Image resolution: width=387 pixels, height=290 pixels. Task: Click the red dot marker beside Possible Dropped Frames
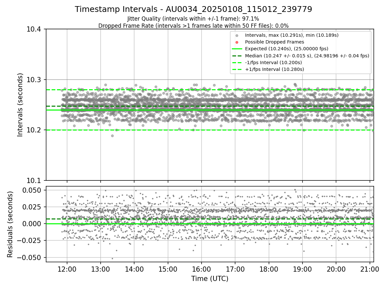[x=237, y=42]
